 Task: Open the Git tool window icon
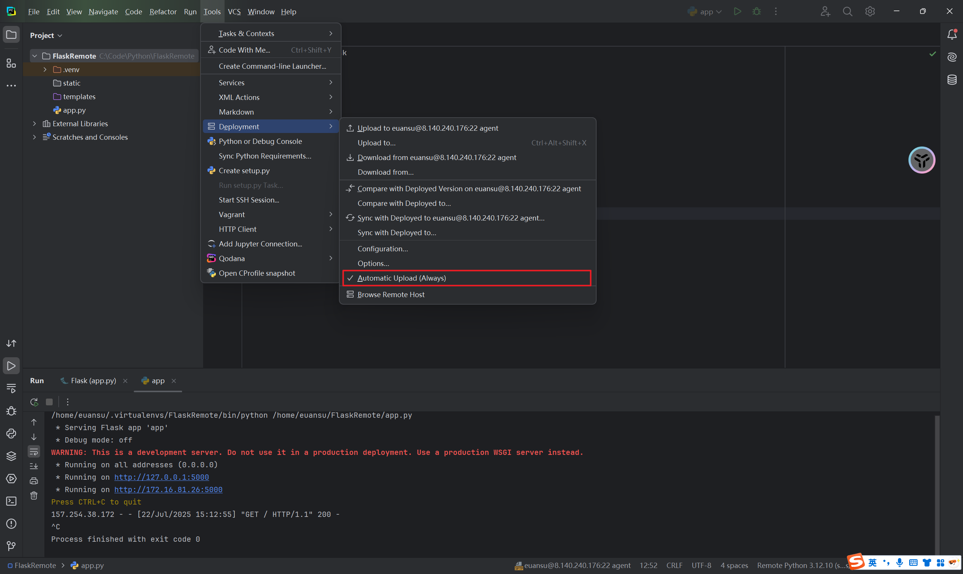click(x=11, y=546)
